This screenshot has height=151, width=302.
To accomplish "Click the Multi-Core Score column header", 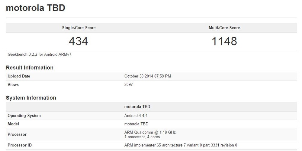I will pyautogui.click(x=224, y=28).
